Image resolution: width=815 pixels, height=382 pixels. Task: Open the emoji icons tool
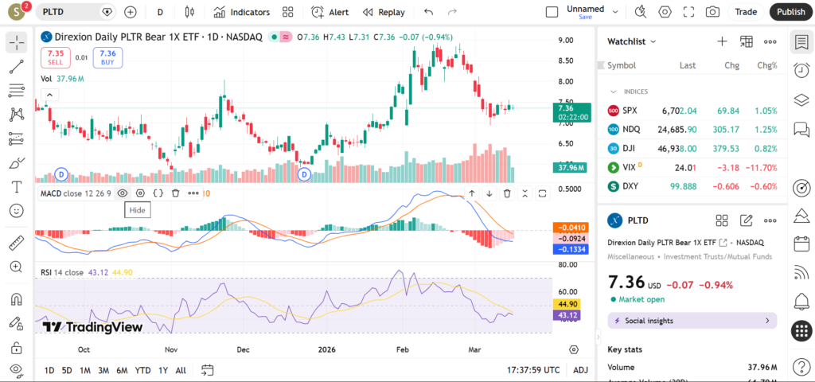(x=17, y=211)
